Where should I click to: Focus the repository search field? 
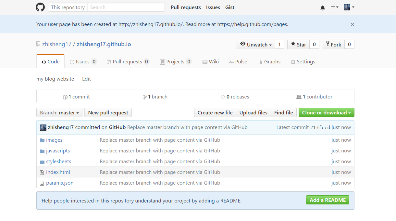pos(126,7)
